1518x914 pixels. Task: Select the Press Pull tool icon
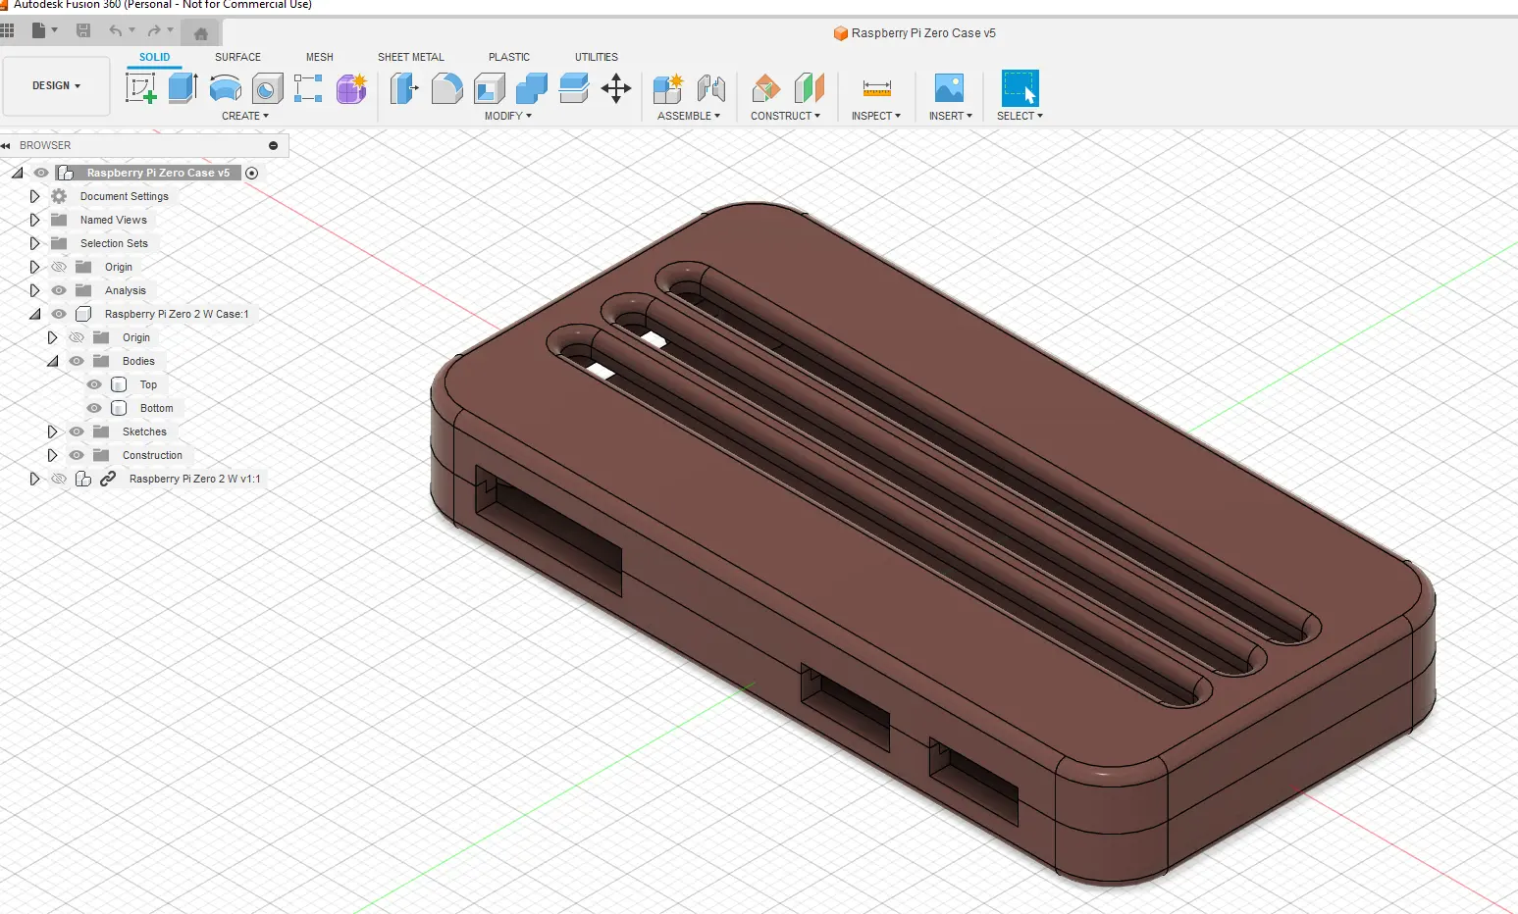404,88
